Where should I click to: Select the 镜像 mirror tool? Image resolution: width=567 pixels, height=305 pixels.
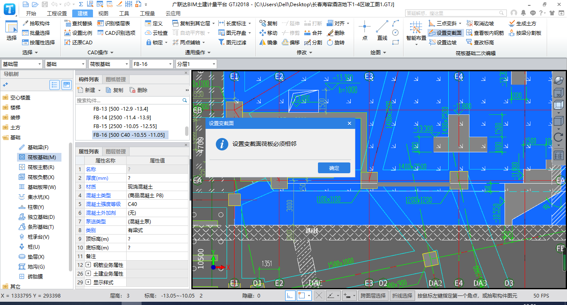pyautogui.click(x=269, y=42)
